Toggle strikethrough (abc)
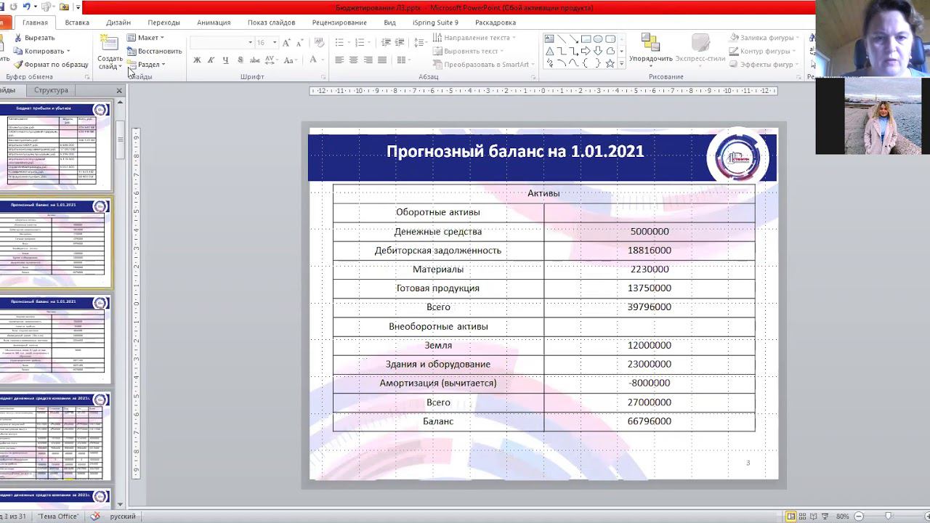The height and width of the screenshot is (523, 930). pyautogui.click(x=255, y=60)
